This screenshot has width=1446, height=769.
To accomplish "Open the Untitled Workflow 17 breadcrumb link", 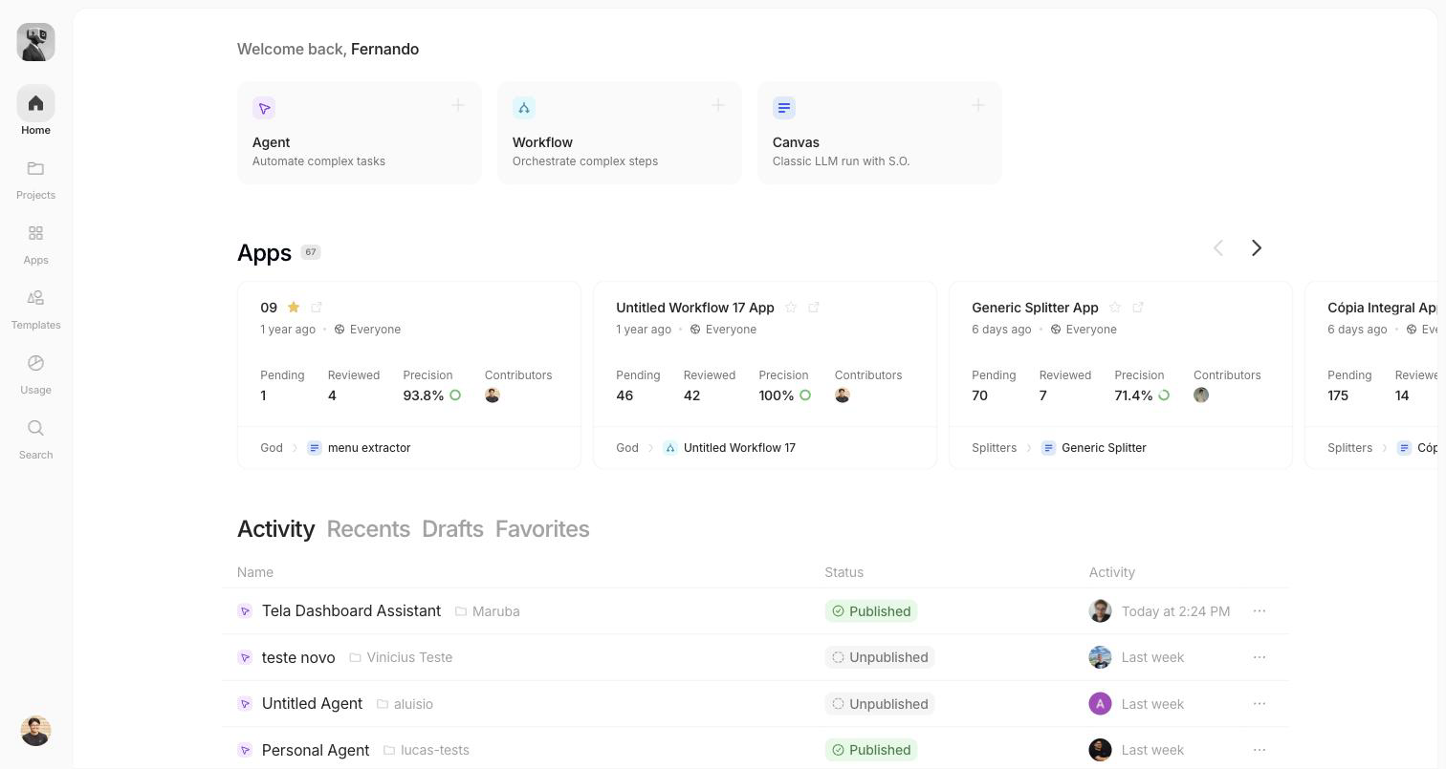I will [x=729, y=448].
